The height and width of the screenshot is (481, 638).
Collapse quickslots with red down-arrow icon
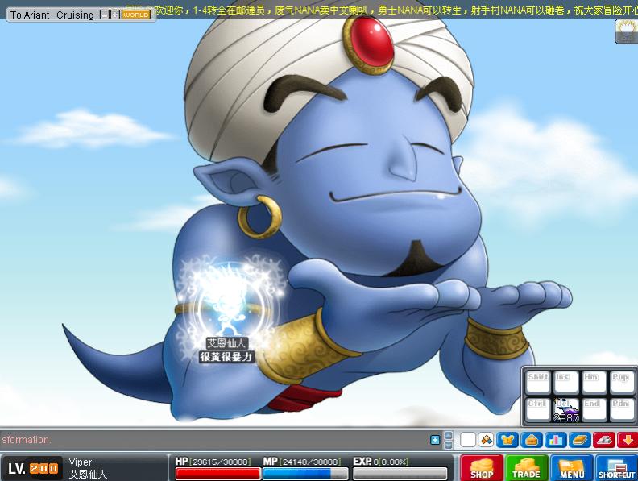[x=626, y=440]
